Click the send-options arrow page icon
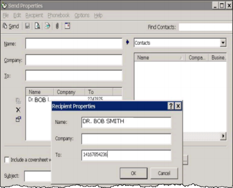233x188 pixels. [47, 26]
